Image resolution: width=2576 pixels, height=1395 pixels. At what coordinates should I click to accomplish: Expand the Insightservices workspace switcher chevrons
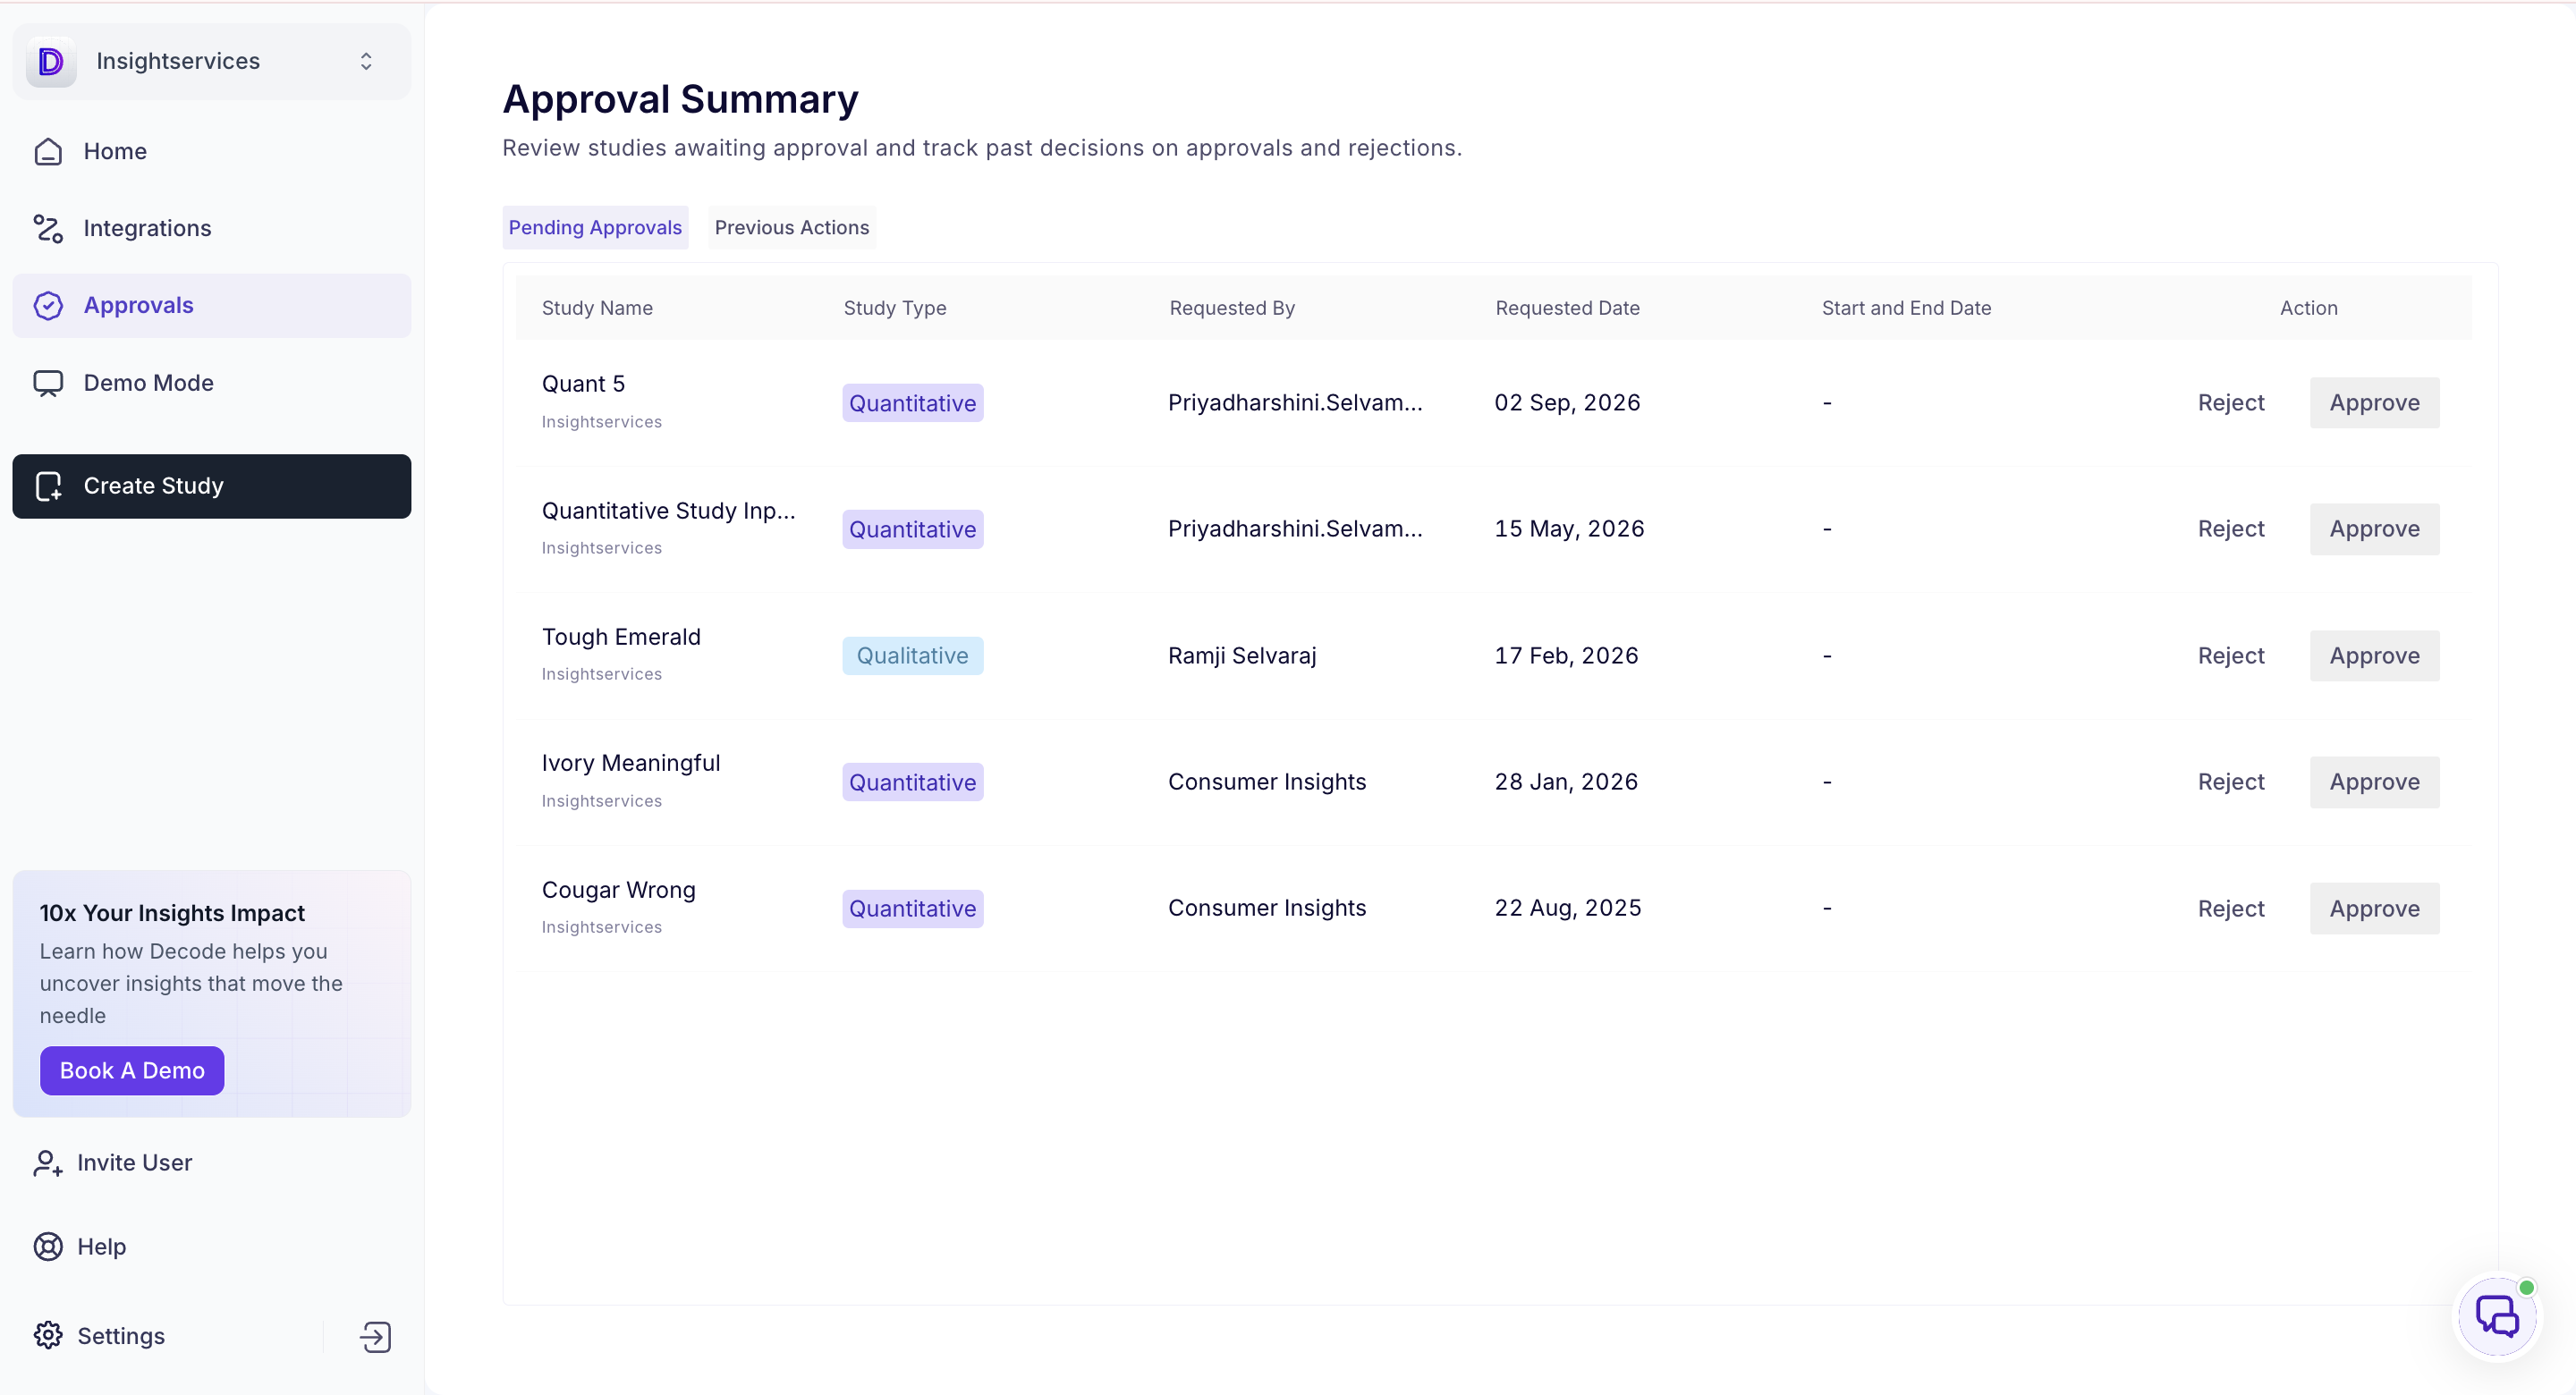coord(366,61)
